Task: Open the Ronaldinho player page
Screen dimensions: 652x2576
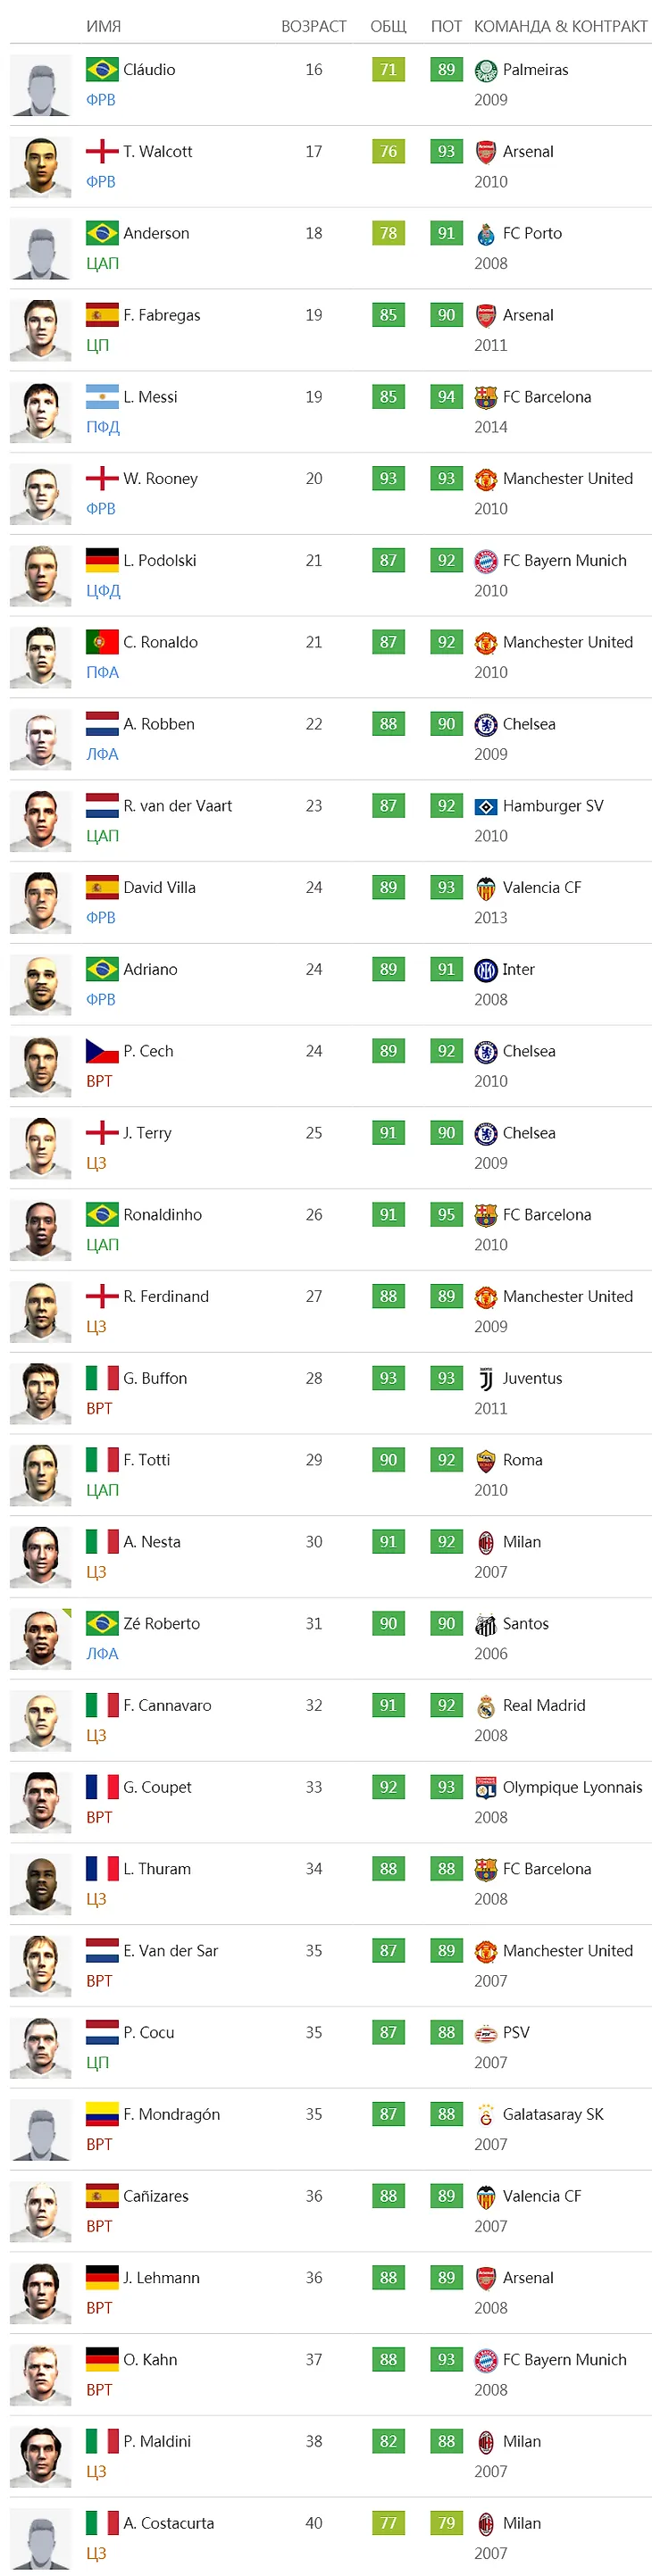Action: click(162, 1214)
